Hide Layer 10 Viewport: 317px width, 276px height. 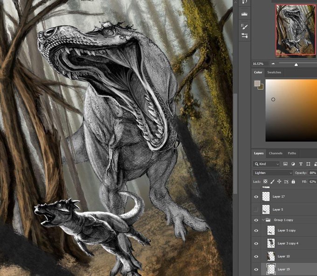(256, 256)
